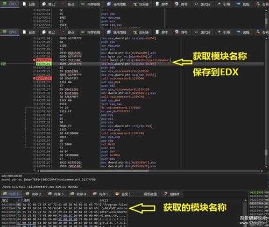Select the 线程 tab in the topmost tab bar
Viewport: 269px width, 227px height.
tap(243, 4)
